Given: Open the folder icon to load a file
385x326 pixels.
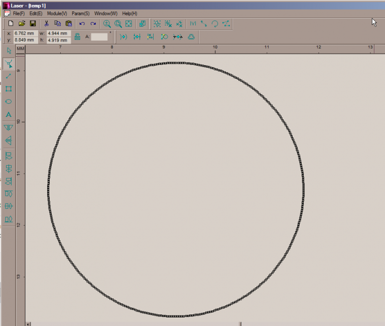Looking at the screenshot, I should point(22,24).
